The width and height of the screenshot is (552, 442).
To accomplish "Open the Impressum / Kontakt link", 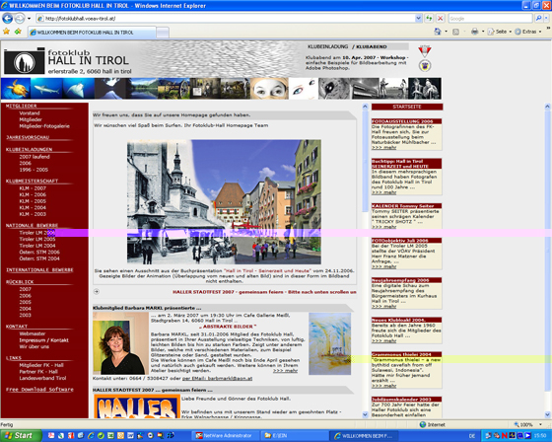I will (44, 340).
